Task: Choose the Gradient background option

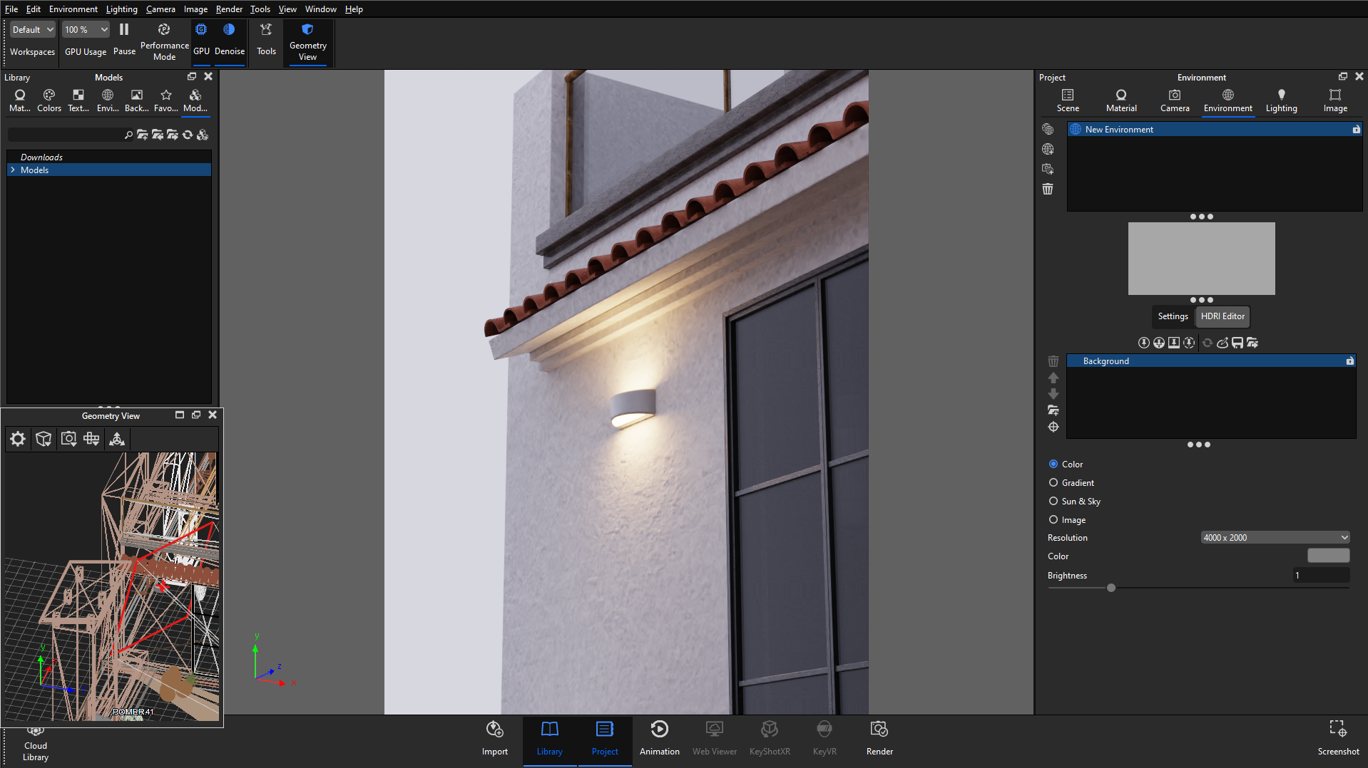Action: click(1053, 482)
